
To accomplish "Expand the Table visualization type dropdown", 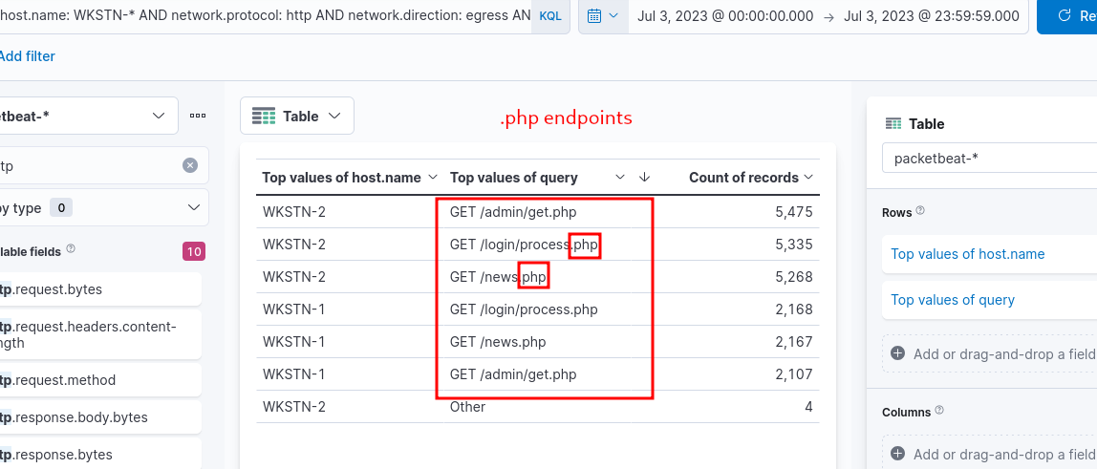I will (297, 116).
